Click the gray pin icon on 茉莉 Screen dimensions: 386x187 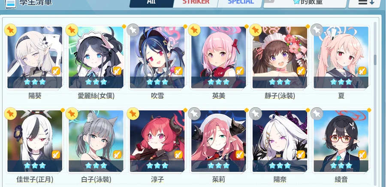pos(194,114)
